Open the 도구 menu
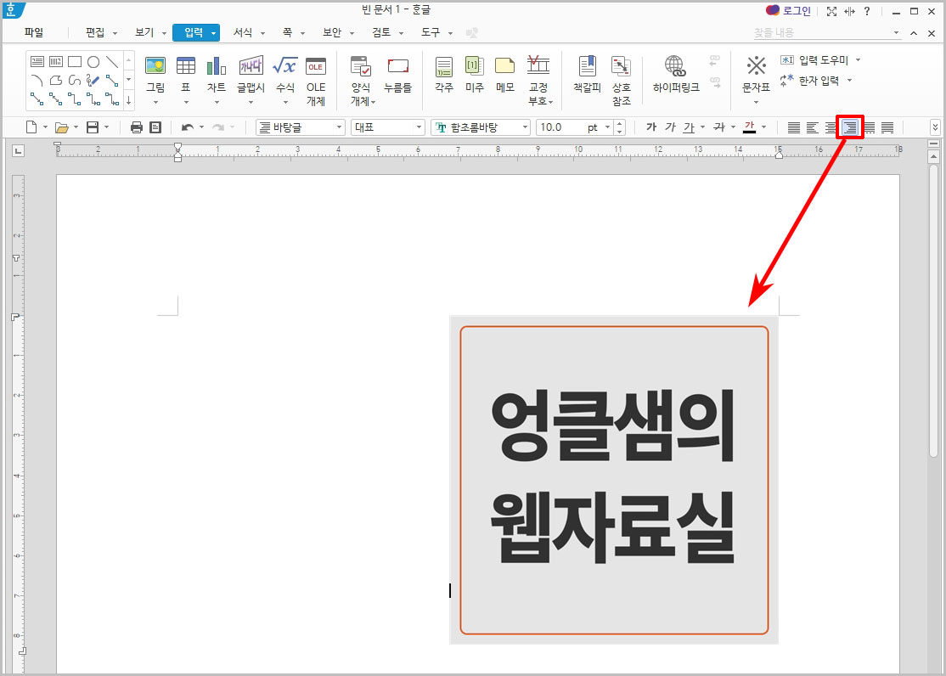Viewport: 946px width, 676px height. [431, 32]
